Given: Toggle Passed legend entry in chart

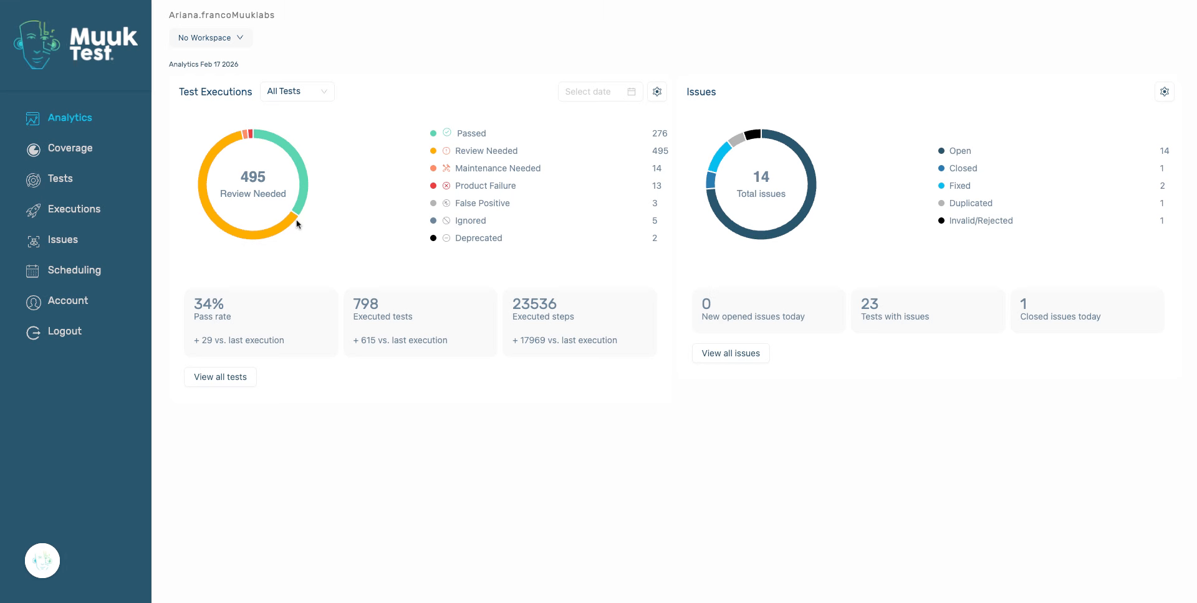Looking at the screenshot, I should click(471, 133).
